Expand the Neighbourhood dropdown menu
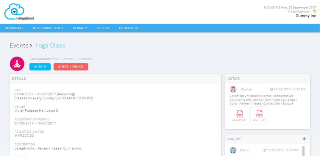The width and height of the screenshot is (320, 156). tap(48, 28)
